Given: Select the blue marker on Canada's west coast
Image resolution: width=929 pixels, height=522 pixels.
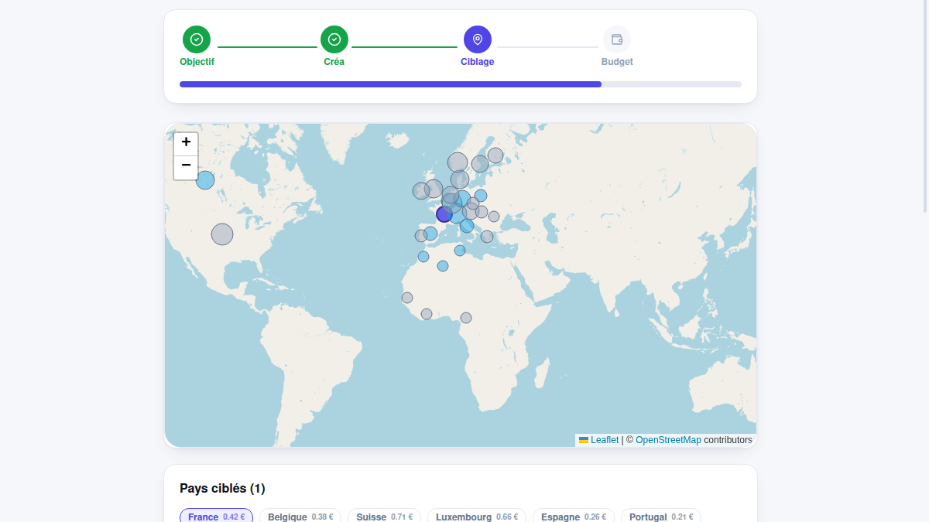Looking at the screenshot, I should (205, 180).
